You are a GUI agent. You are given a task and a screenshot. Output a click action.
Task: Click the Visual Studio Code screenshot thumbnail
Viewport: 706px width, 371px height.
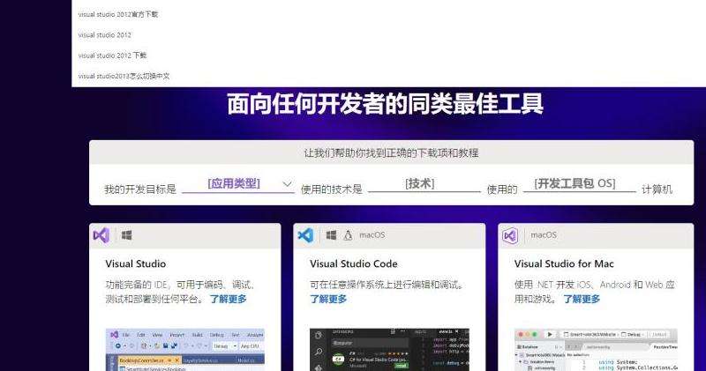(389, 350)
